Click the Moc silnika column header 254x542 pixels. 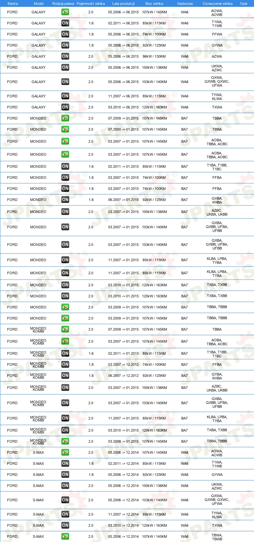tap(154, 4)
